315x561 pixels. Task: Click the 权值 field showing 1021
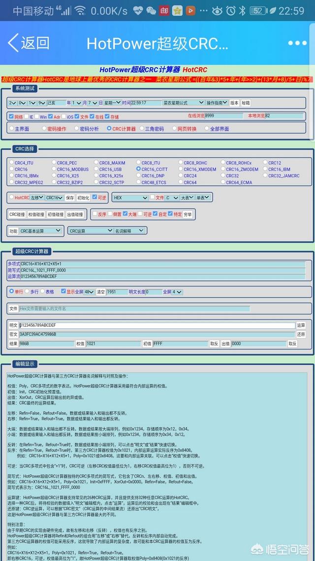click(x=114, y=344)
